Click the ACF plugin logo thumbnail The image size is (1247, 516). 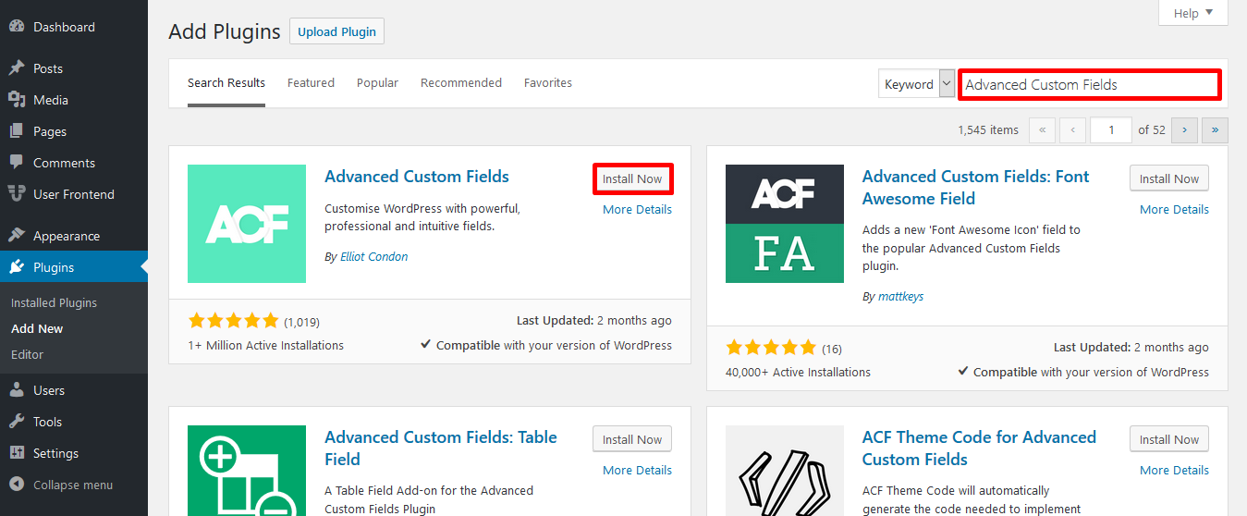[247, 224]
